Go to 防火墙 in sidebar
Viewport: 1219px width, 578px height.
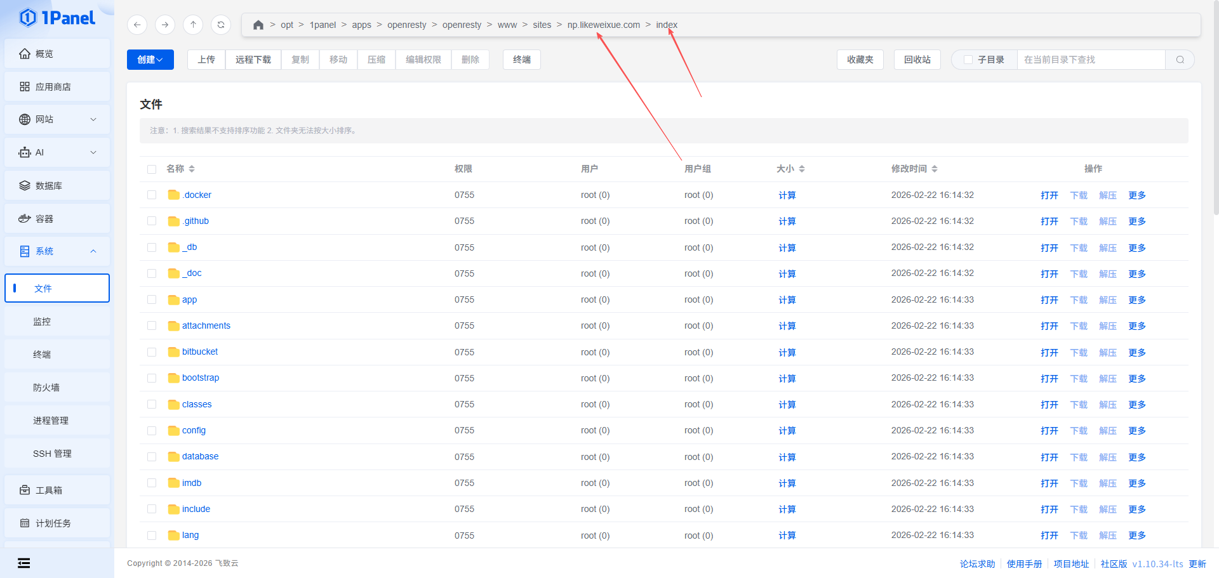[46, 388]
